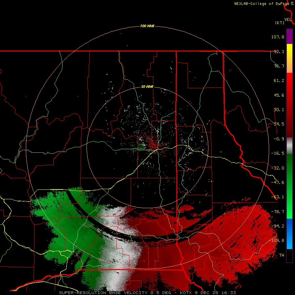
Task: Select the -63.1 legend value
Action: click(278, 197)
